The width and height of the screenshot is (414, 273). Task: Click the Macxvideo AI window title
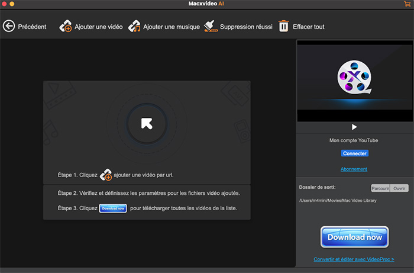tap(206, 4)
